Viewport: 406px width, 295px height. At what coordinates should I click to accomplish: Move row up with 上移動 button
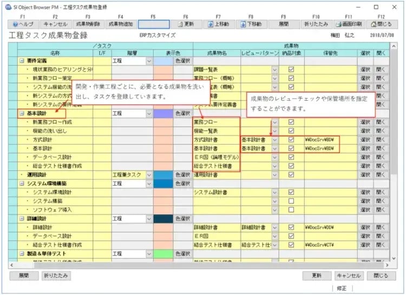coord(218,24)
